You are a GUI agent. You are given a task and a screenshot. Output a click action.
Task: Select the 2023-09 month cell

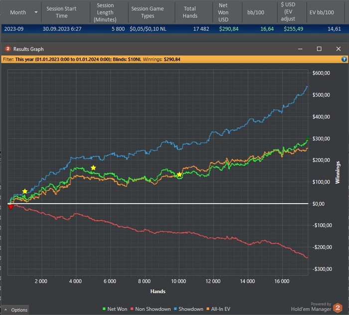[x=14, y=29]
